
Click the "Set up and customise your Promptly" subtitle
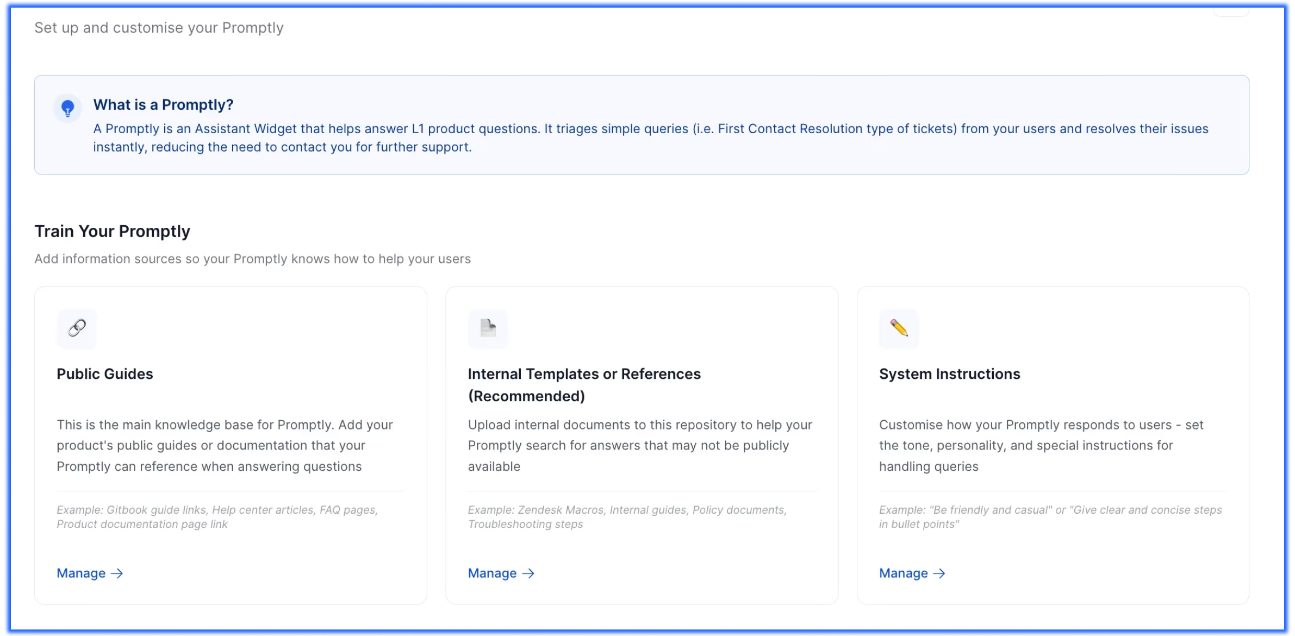(159, 28)
